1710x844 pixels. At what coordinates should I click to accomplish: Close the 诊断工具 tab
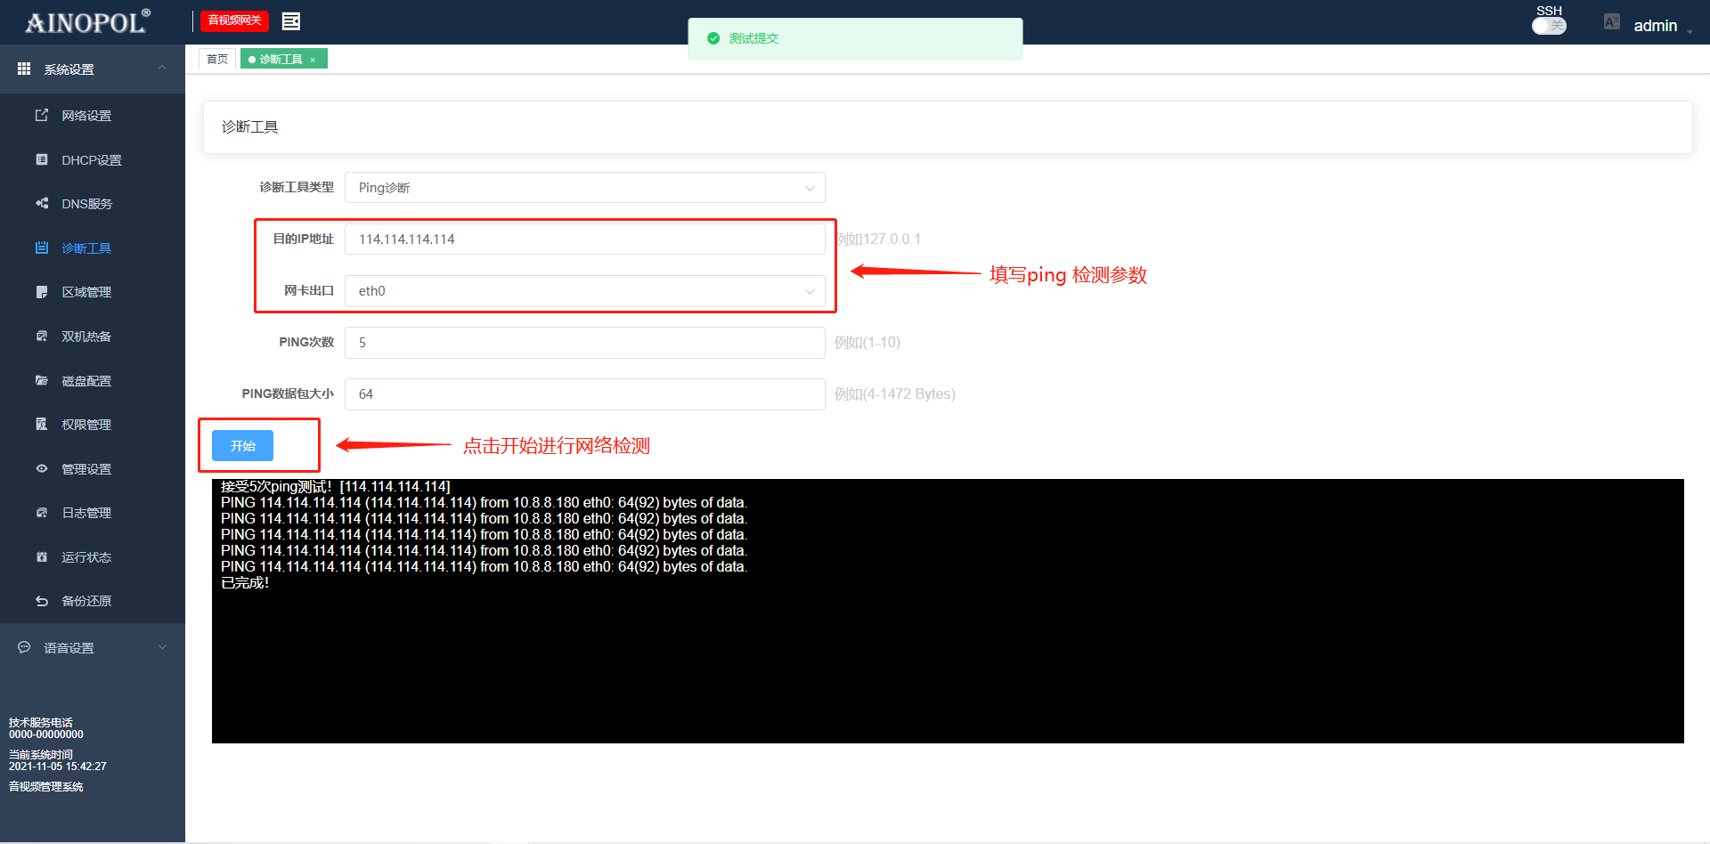pos(313,61)
